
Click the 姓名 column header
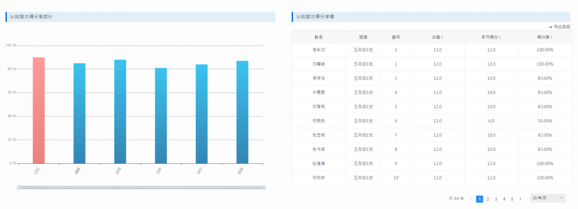[x=318, y=37]
